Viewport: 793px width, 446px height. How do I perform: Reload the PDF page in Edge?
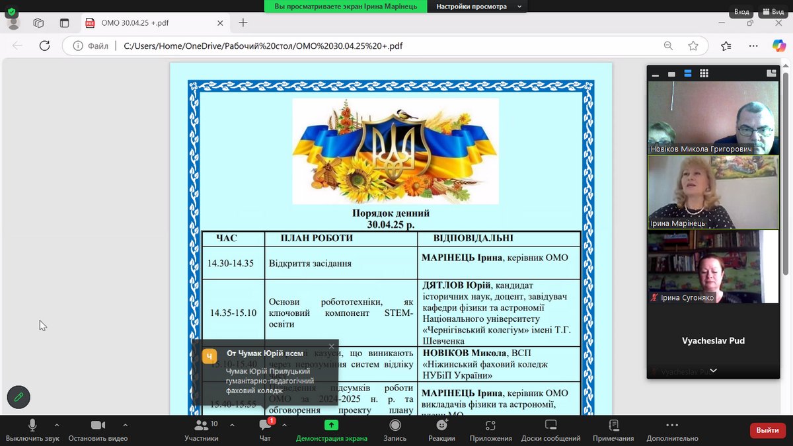coord(44,46)
